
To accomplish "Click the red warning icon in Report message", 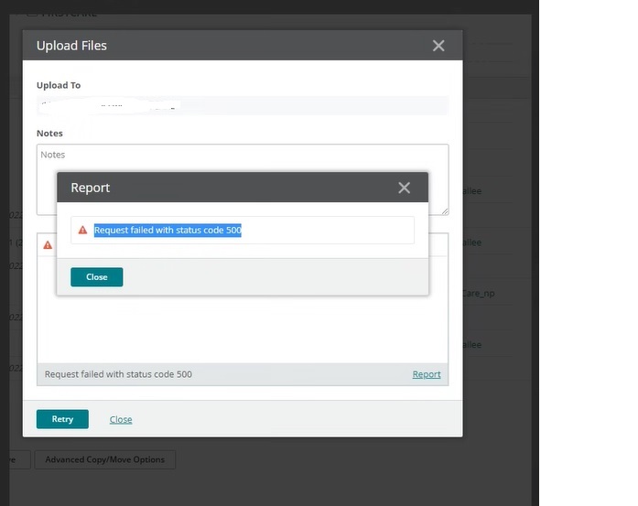I will [x=82, y=230].
